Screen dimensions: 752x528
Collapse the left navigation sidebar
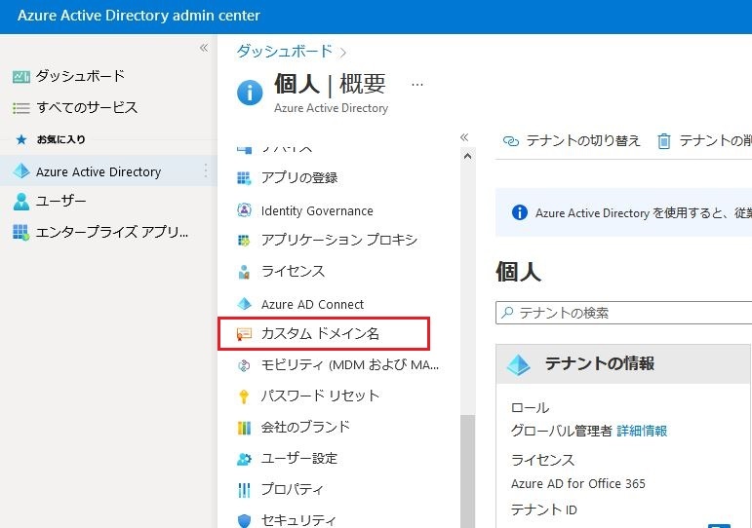pyautogui.click(x=204, y=48)
